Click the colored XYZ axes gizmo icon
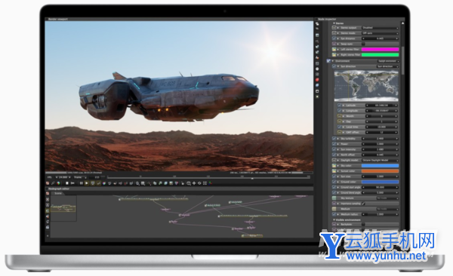 pos(211,183)
